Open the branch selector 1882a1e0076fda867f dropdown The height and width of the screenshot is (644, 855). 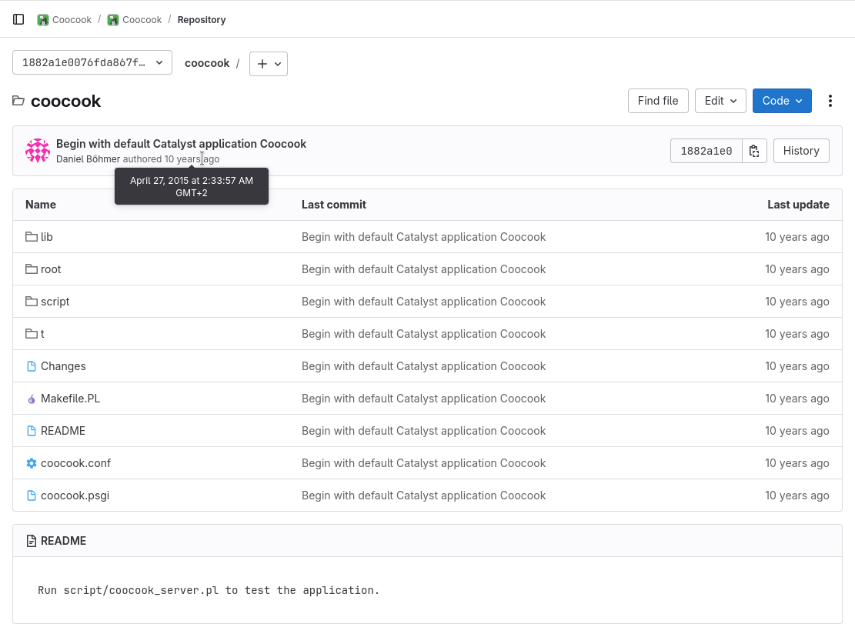(92, 62)
